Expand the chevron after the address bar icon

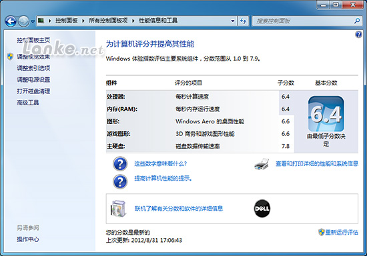(49, 21)
